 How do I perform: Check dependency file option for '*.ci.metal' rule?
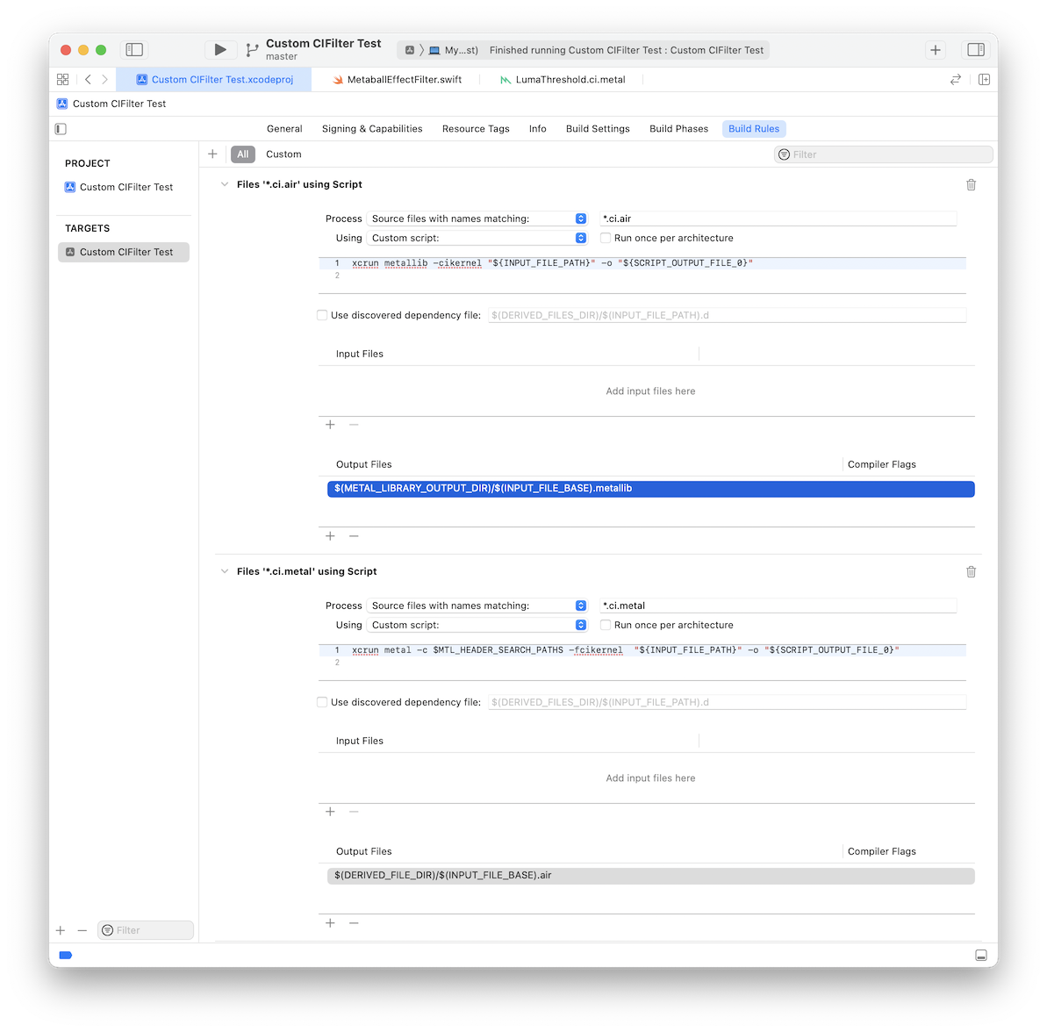pos(322,702)
